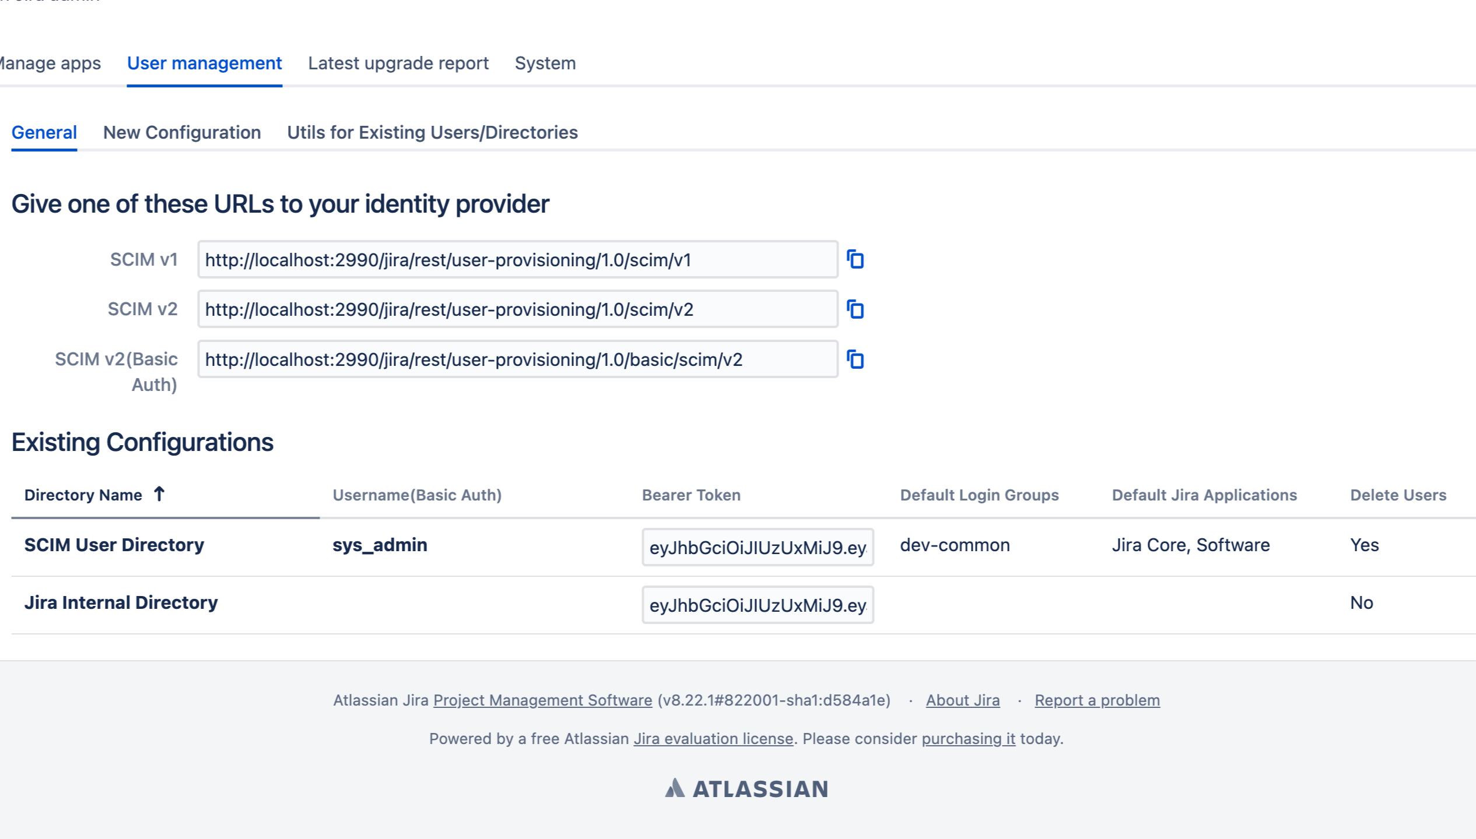The height and width of the screenshot is (839, 1476).
Task: Open the Manage apps tab
Action: coord(50,63)
